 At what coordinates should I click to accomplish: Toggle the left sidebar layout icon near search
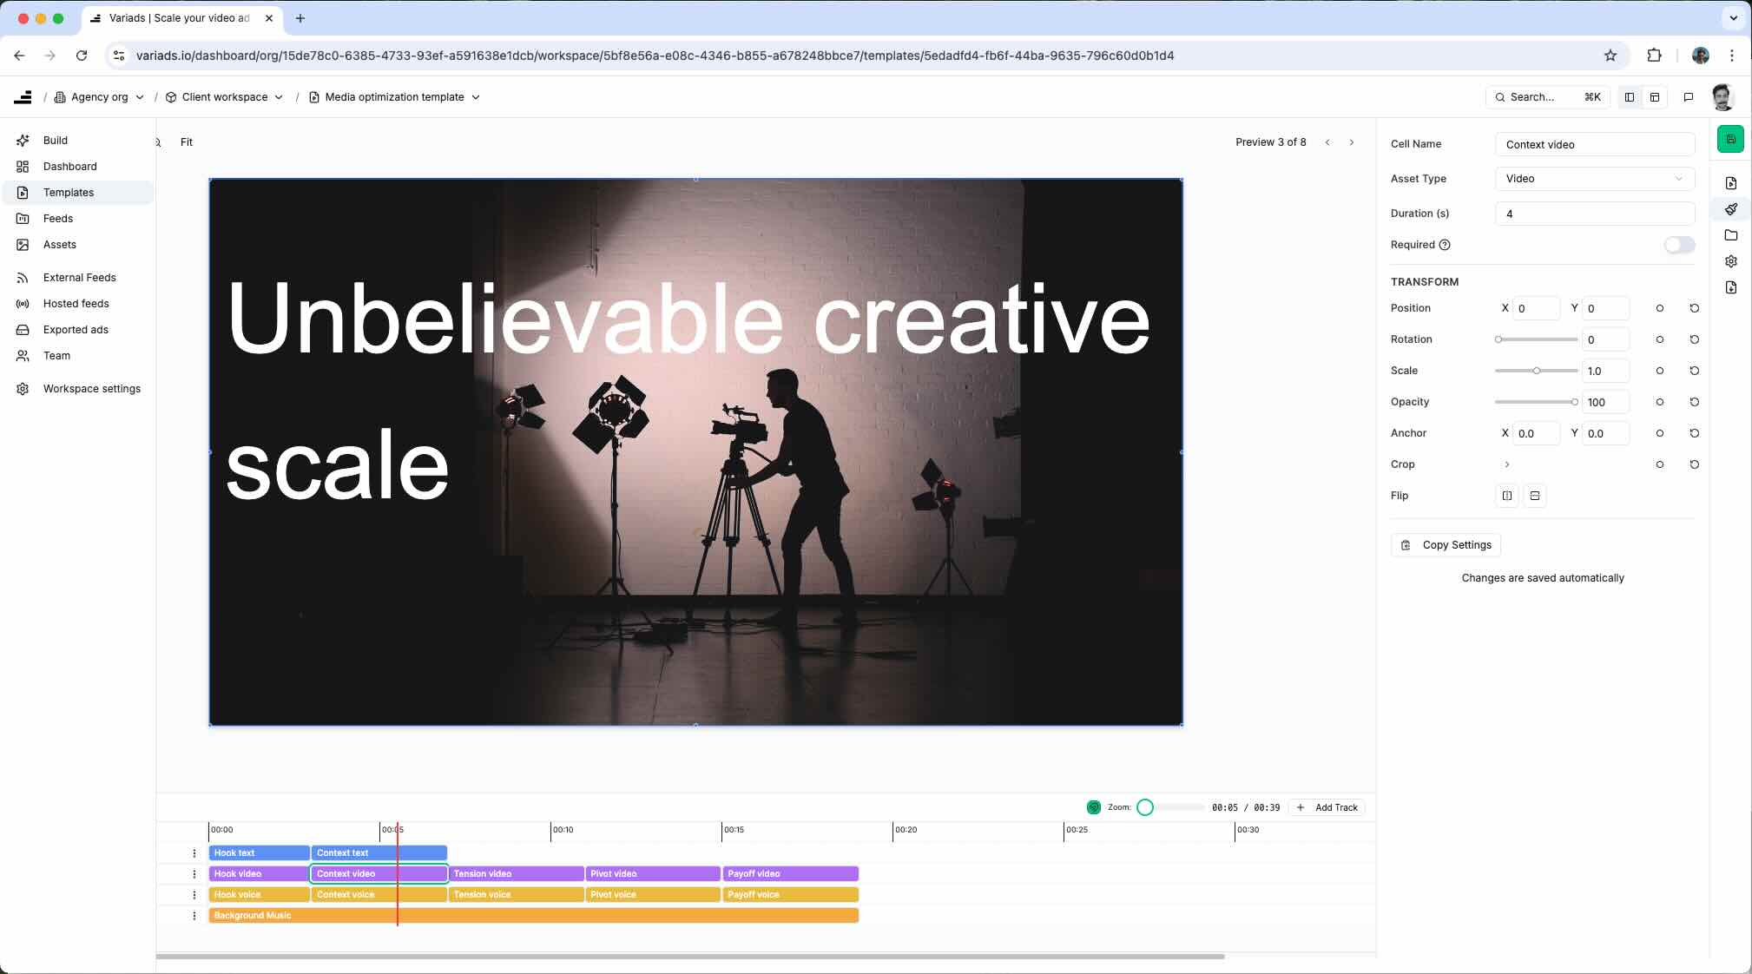1628,96
